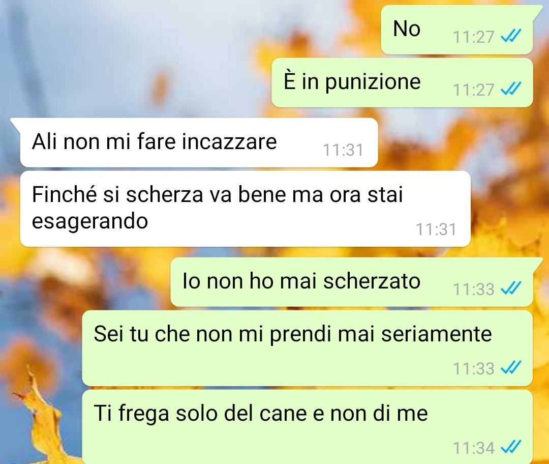Tap the word "seriamente" in the sent message

436,334
